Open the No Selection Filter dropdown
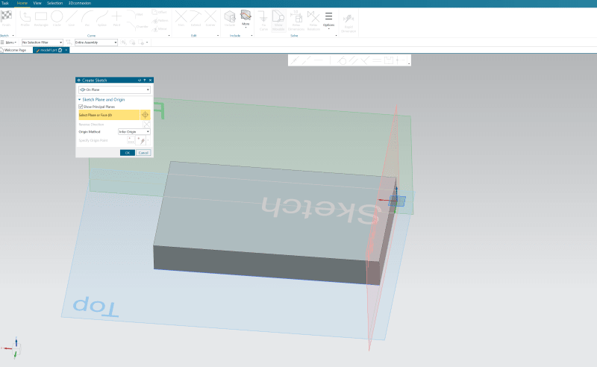 [x=42, y=43]
